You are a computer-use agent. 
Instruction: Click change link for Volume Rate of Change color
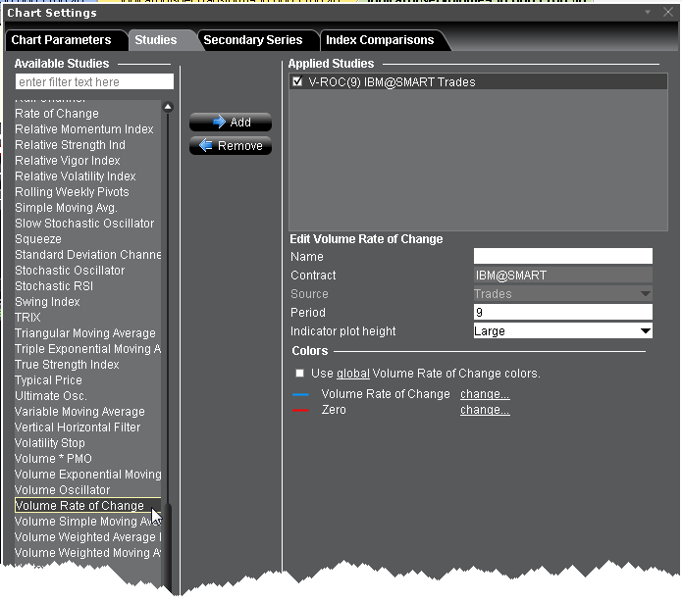coord(485,394)
